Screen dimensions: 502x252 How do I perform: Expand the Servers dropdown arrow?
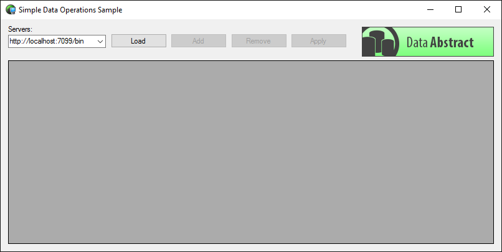coord(100,41)
